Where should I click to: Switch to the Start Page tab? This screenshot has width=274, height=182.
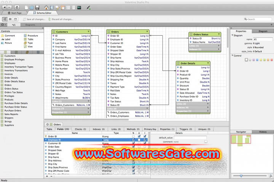tap(15, 13)
